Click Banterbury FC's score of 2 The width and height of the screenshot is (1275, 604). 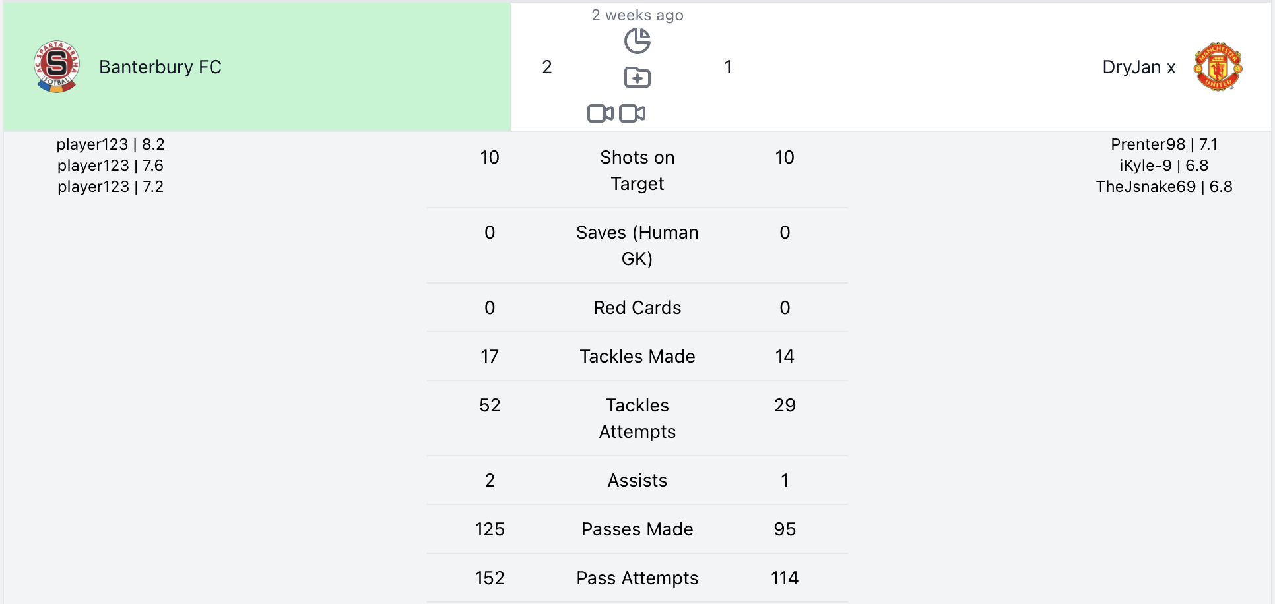547,67
